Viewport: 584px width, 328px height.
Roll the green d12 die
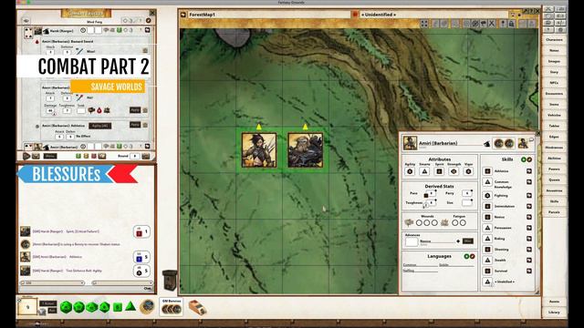coord(78,307)
